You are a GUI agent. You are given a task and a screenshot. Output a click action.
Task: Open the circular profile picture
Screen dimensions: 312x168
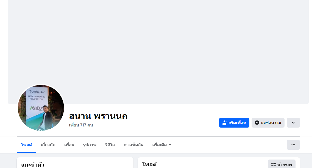click(41, 108)
